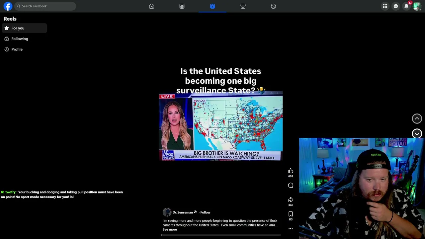Click the caption starting "I'm seeing more and more"
Image resolution: width=425 pixels, height=239 pixels.
click(x=220, y=223)
